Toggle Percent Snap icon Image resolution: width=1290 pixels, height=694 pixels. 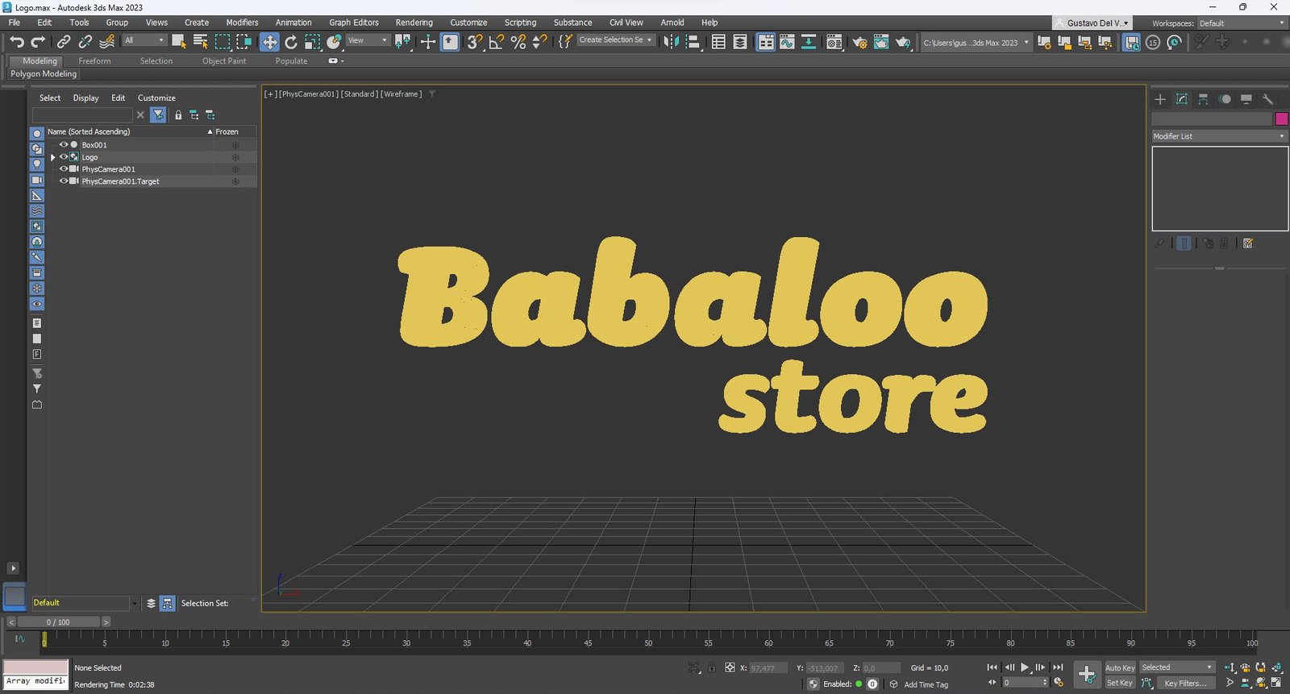tap(518, 41)
